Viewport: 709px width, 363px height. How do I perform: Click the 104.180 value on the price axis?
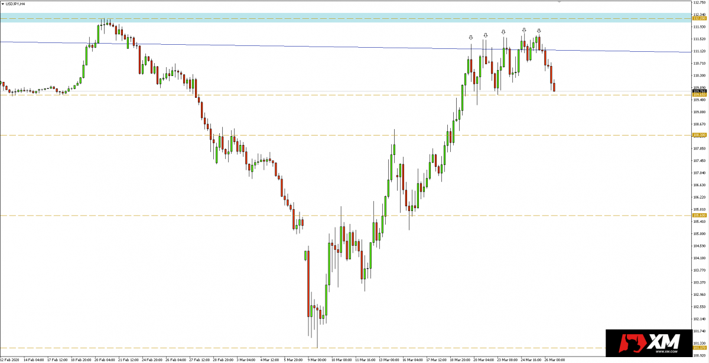click(700, 258)
